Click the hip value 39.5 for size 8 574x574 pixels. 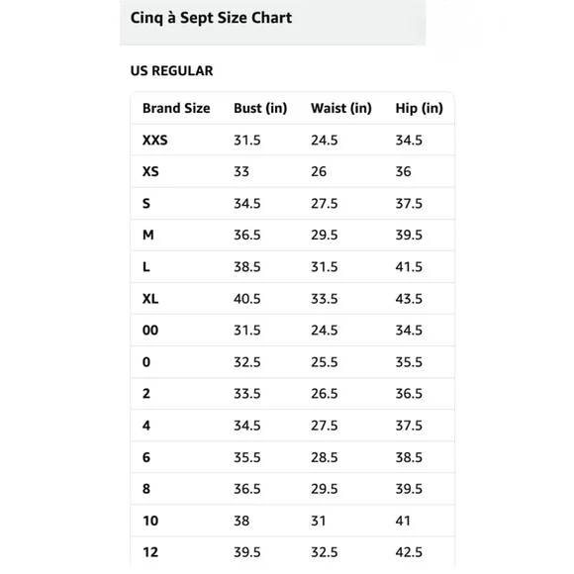click(x=409, y=489)
